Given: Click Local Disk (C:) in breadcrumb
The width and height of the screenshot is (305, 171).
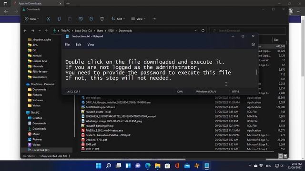Looking at the screenshot, I should (83, 30).
